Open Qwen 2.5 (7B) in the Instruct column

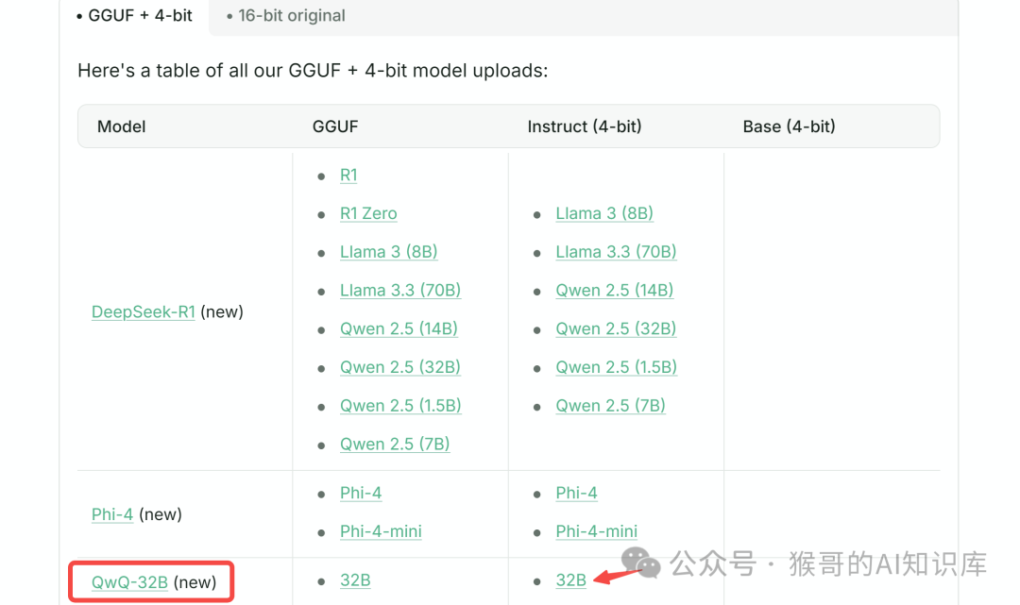[611, 406]
